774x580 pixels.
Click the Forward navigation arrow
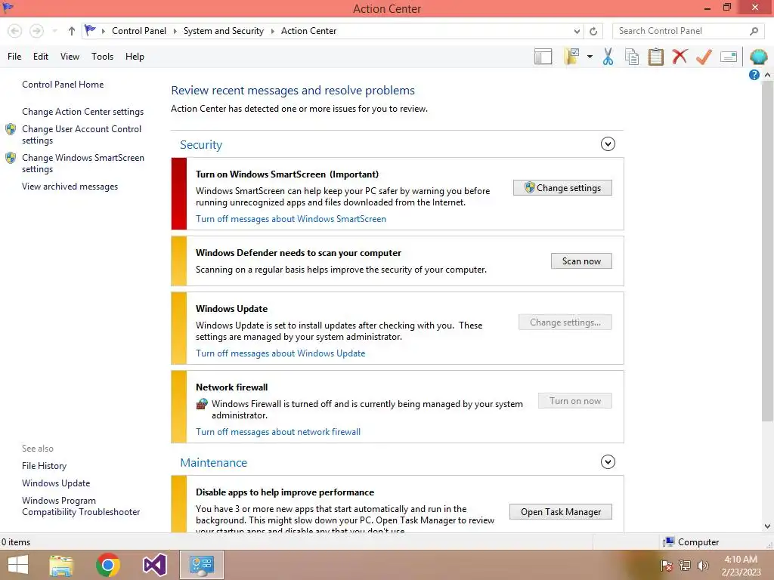(x=36, y=31)
